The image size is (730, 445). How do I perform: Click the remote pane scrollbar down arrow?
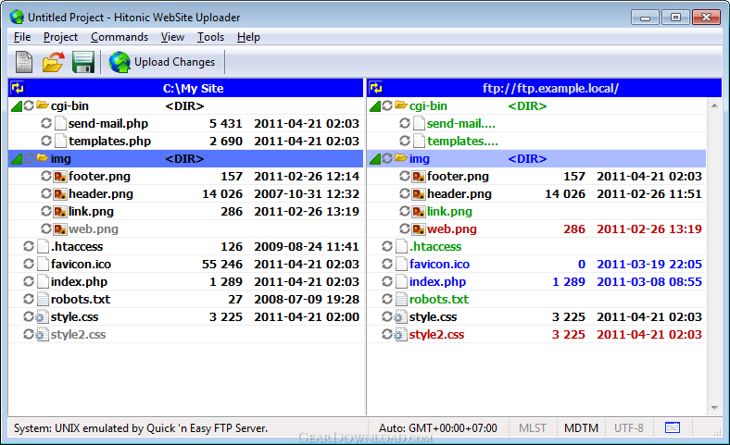[714, 408]
